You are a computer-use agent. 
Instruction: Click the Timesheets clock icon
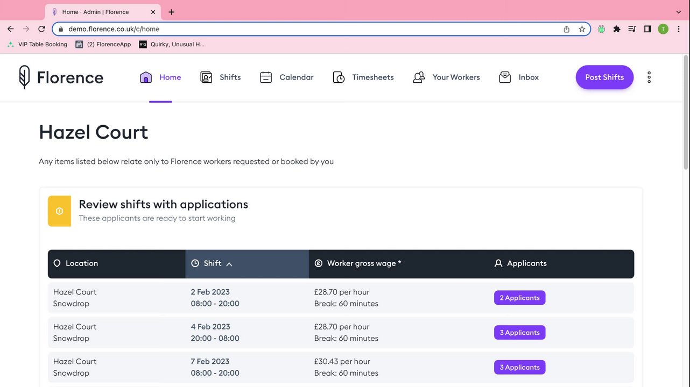pos(339,77)
